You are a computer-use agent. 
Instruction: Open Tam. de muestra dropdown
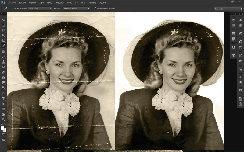(x=40, y=9)
